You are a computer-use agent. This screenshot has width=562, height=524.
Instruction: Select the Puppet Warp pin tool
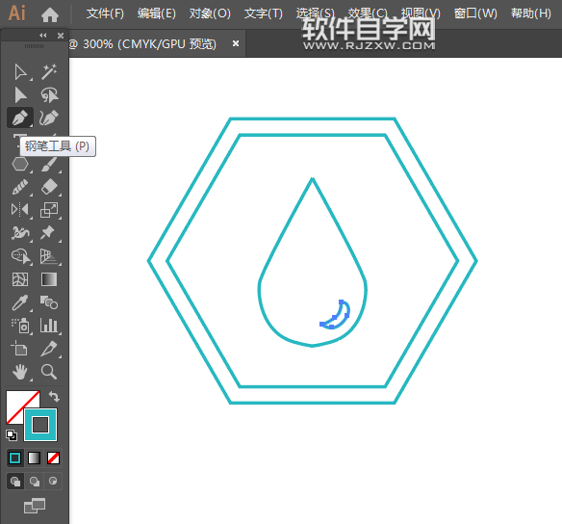(48, 233)
